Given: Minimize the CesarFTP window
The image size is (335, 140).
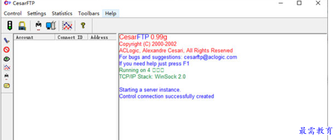Looking at the screenshot, I should pyautogui.click(x=281, y=3).
